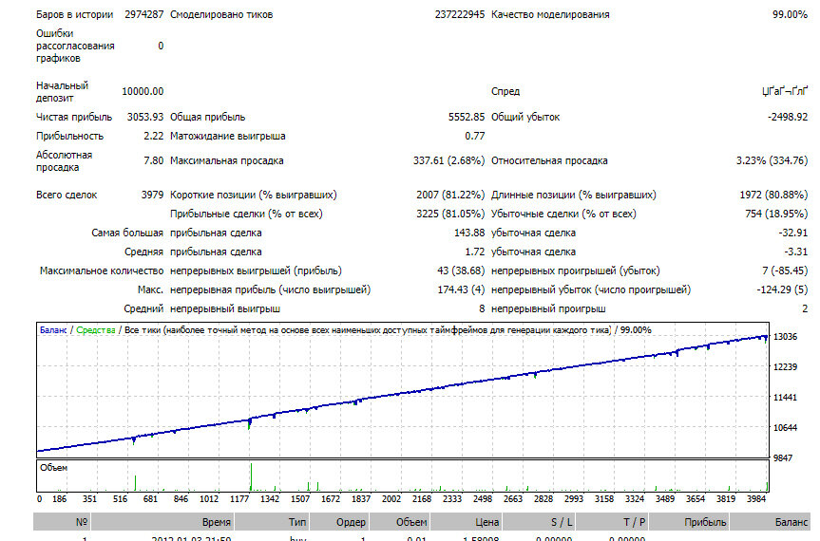Select profitable trades value 3225 (81.05%)
The width and height of the screenshot is (820, 541).
[450, 214]
